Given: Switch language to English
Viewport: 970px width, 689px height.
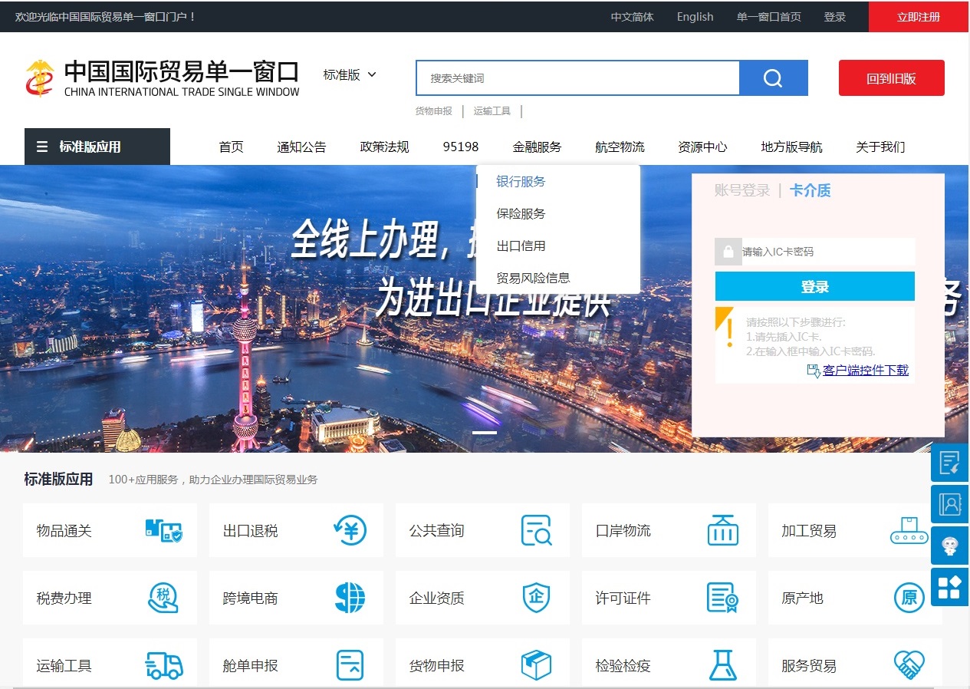Looking at the screenshot, I should coord(694,16).
